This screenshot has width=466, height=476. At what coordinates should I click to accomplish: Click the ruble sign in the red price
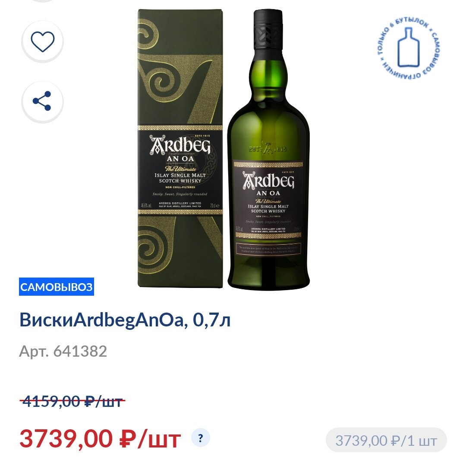128,439
